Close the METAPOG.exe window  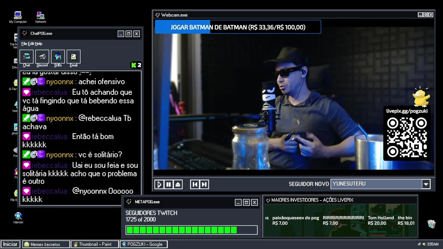coord(254,202)
